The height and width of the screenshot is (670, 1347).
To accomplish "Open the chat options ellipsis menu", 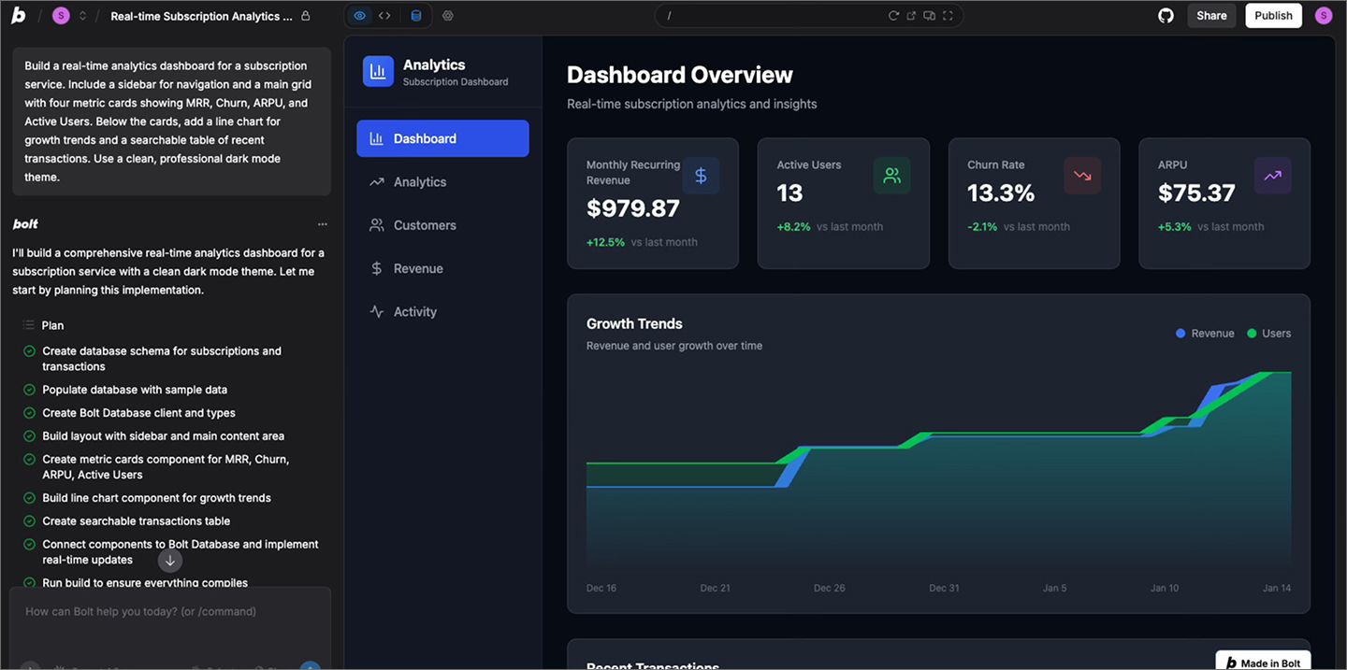I will pos(322,223).
